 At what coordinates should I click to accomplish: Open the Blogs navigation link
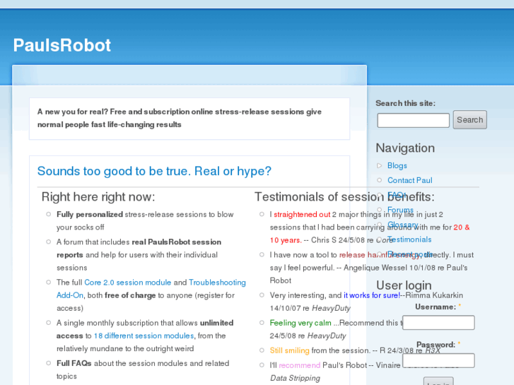tap(397, 165)
